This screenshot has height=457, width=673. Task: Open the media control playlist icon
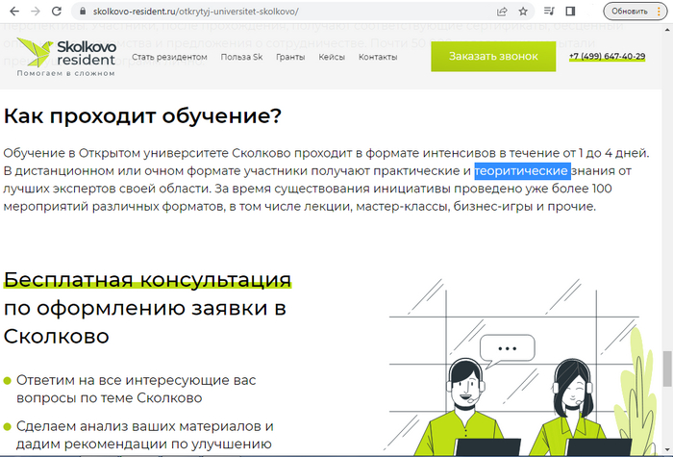(549, 12)
